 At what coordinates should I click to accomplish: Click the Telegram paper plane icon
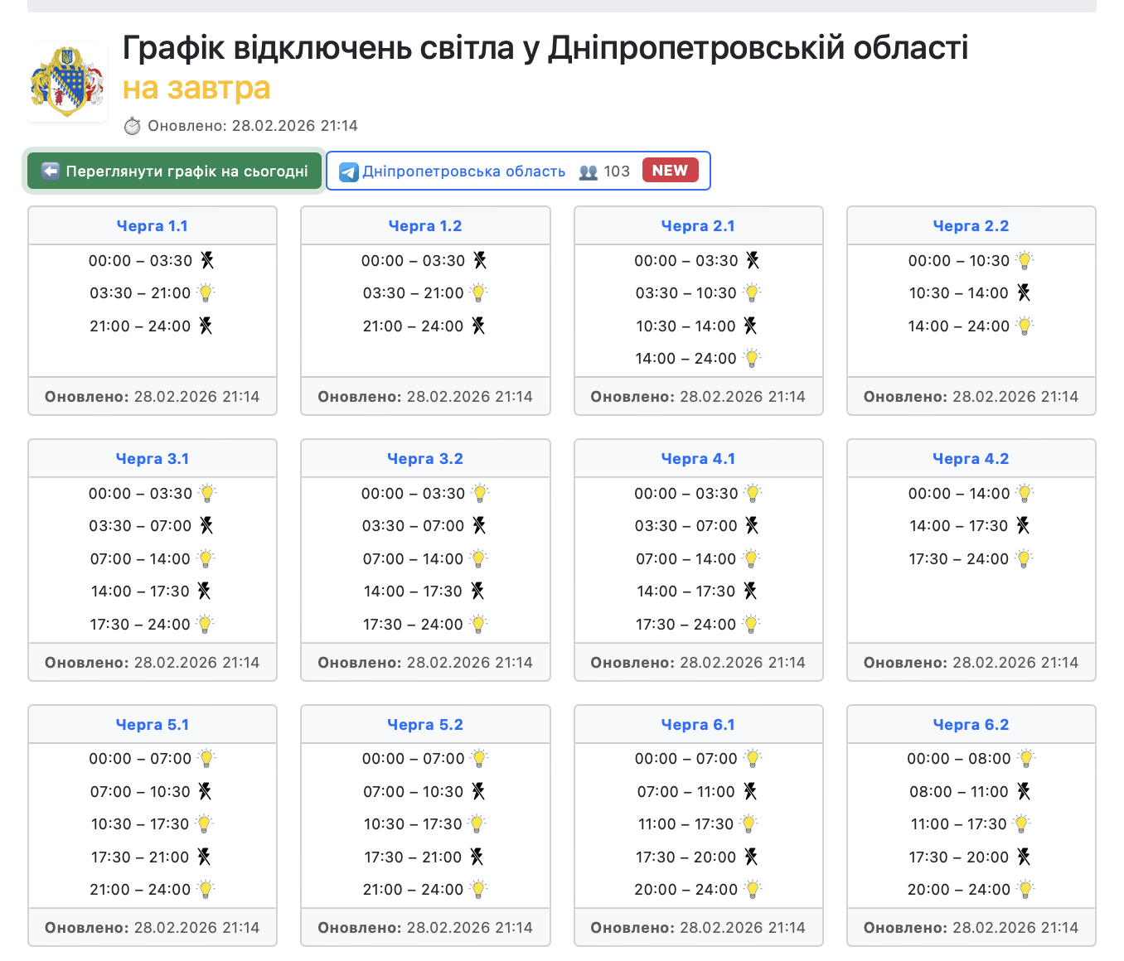(x=349, y=172)
